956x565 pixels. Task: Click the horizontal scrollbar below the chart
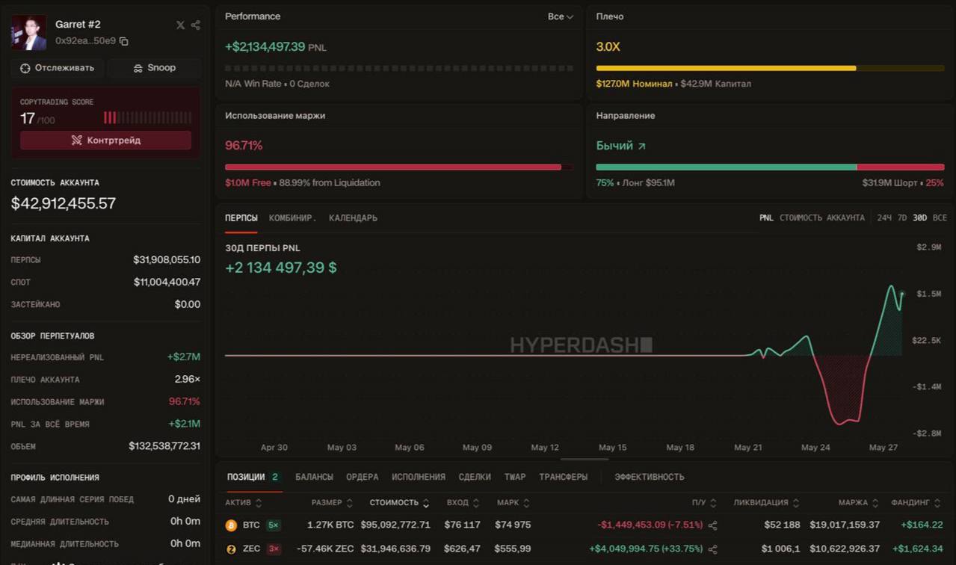pos(585,459)
